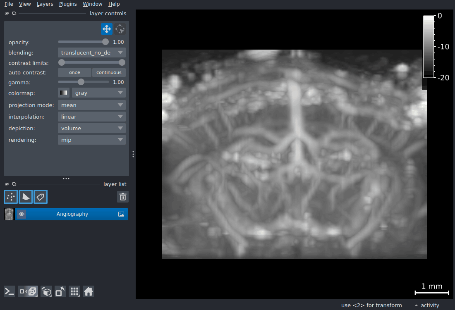This screenshot has width=455, height=310.
Task: Float the layer list dock panel
Action: pyautogui.click(x=14, y=184)
